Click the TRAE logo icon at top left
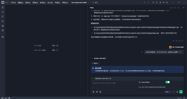This screenshot has width=187, height=99. click(x=3, y=2)
